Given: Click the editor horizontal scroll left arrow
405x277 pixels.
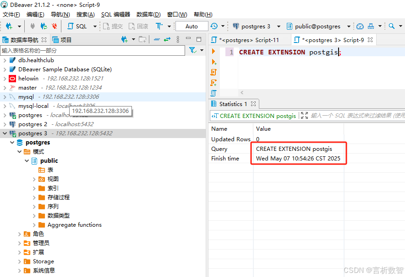Looking at the screenshot, I should coord(242,92).
